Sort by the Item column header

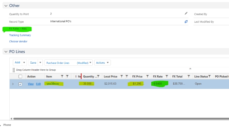coord(49,76)
